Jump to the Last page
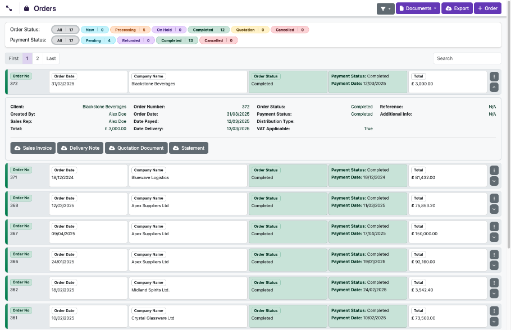This screenshot has height=330, width=511. point(51,58)
